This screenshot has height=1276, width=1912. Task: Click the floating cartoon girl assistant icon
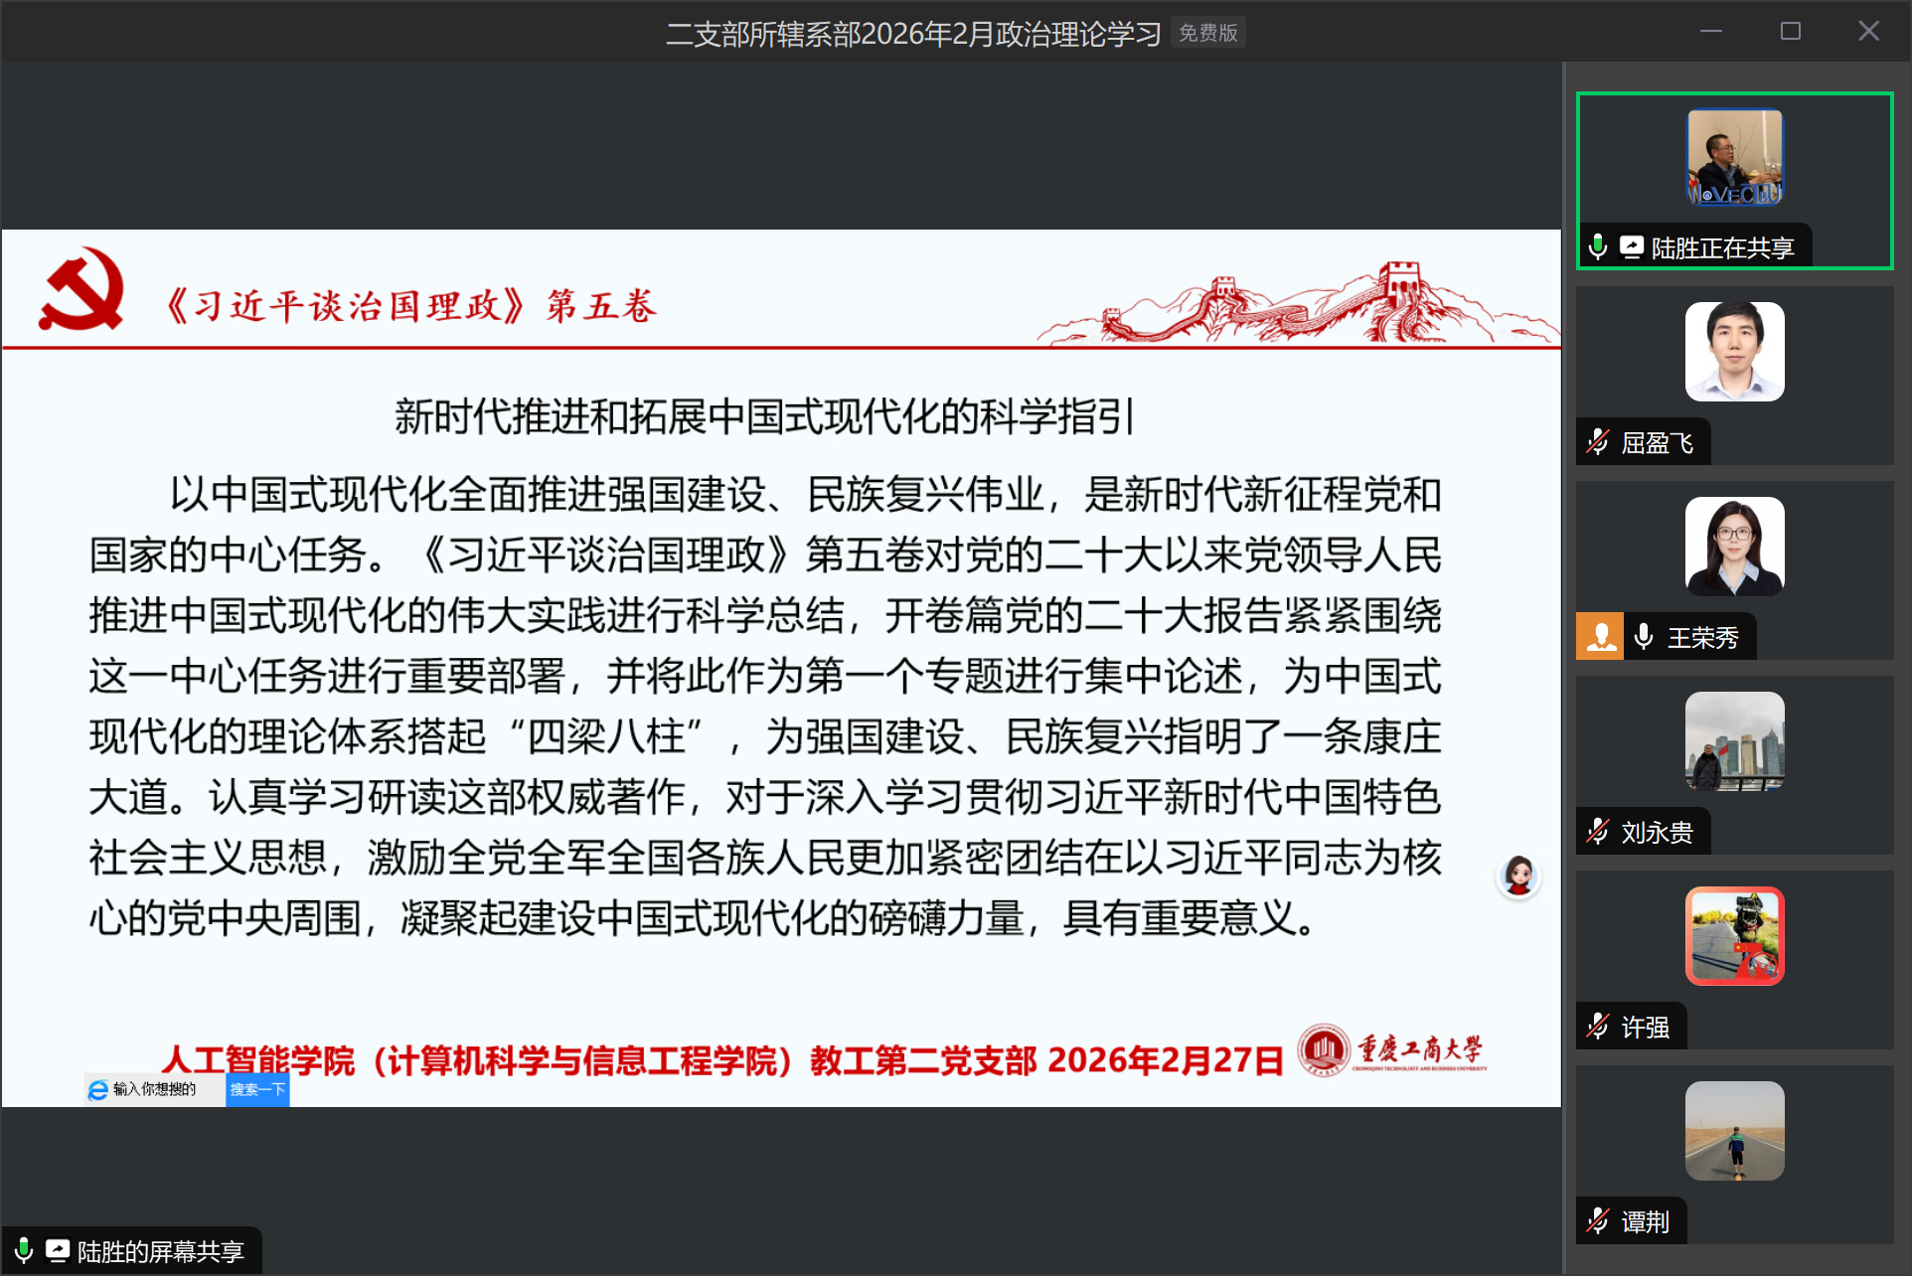(x=1518, y=877)
